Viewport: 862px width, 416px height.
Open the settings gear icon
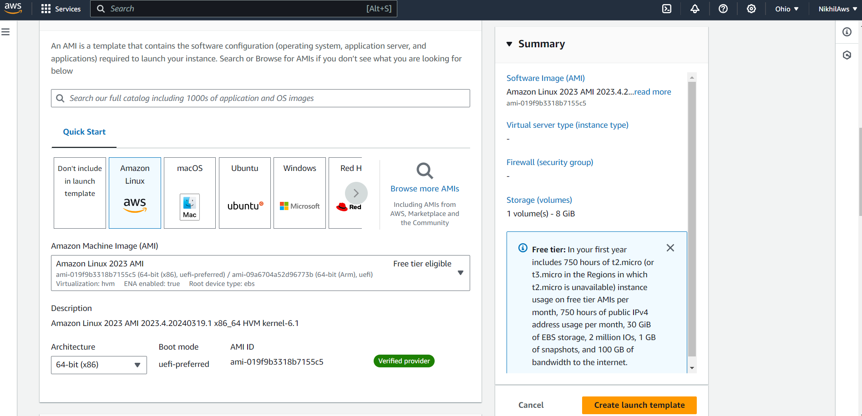pyautogui.click(x=751, y=9)
